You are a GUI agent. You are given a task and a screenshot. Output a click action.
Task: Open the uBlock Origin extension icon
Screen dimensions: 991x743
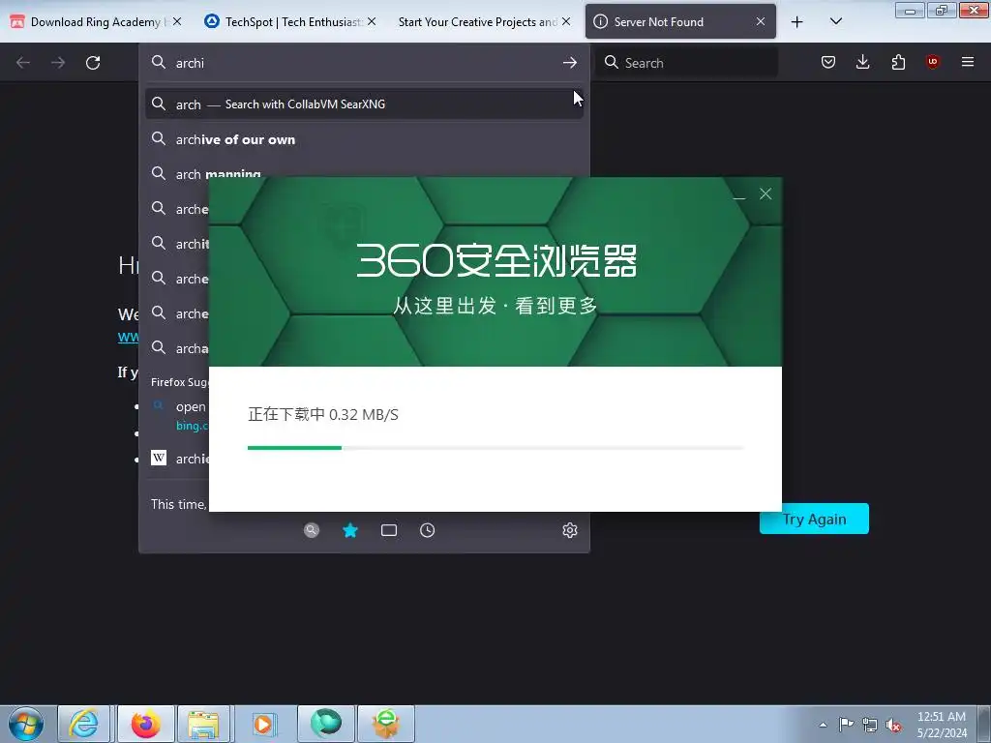click(x=932, y=62)
